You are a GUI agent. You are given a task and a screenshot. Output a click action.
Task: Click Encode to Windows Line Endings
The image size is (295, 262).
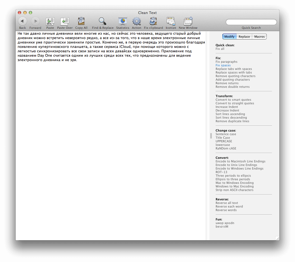coord(240,168)
